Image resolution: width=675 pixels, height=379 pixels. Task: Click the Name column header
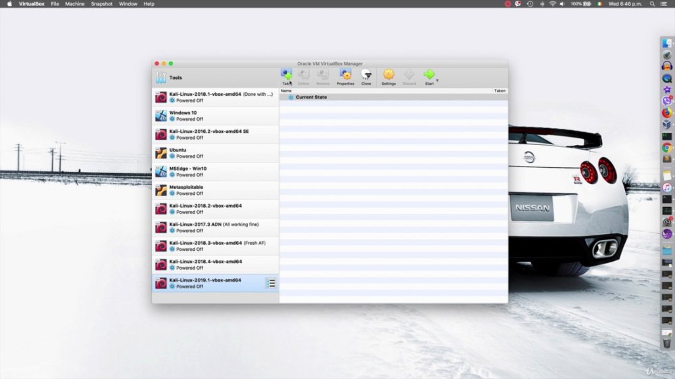[x=286, y=91]
